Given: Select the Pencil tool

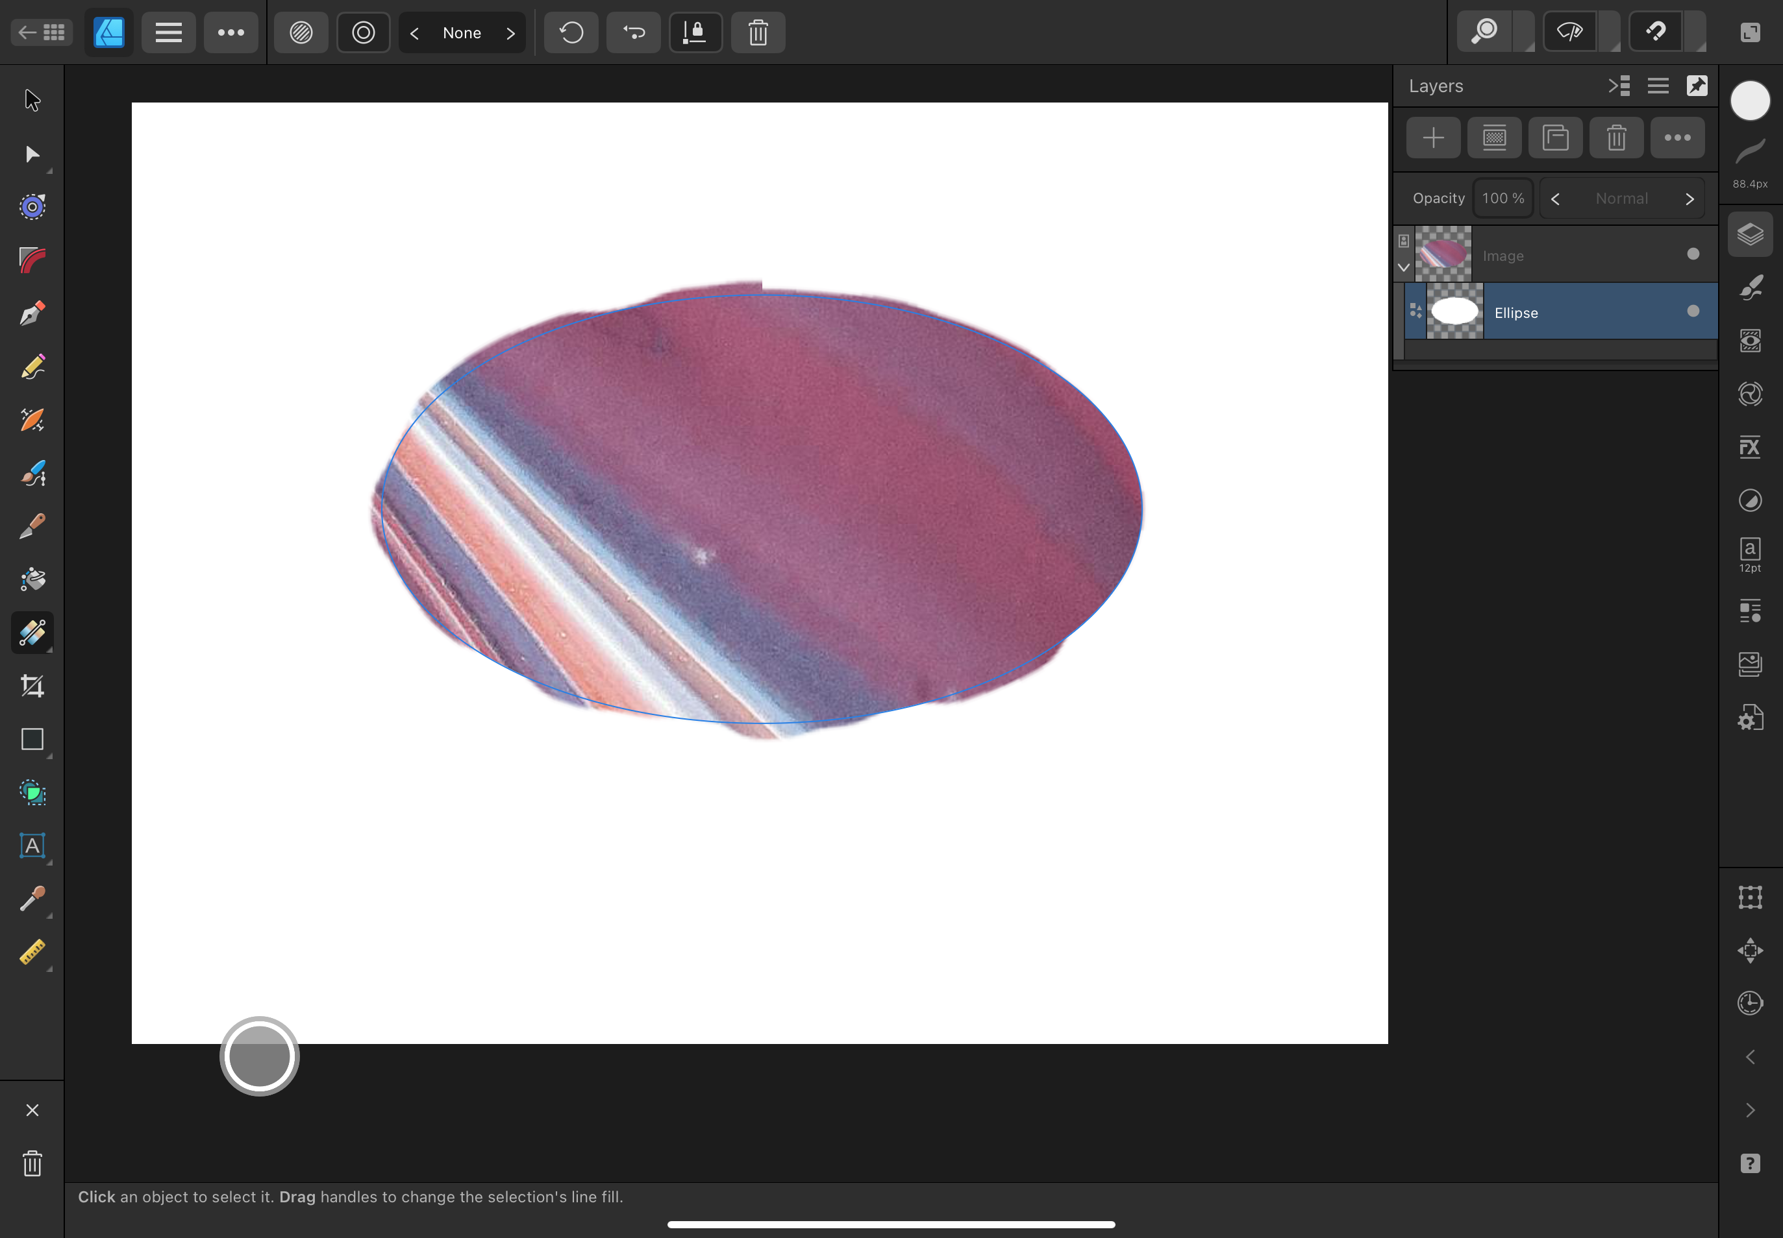Looking at the screenshot, I should click(32, 367).
